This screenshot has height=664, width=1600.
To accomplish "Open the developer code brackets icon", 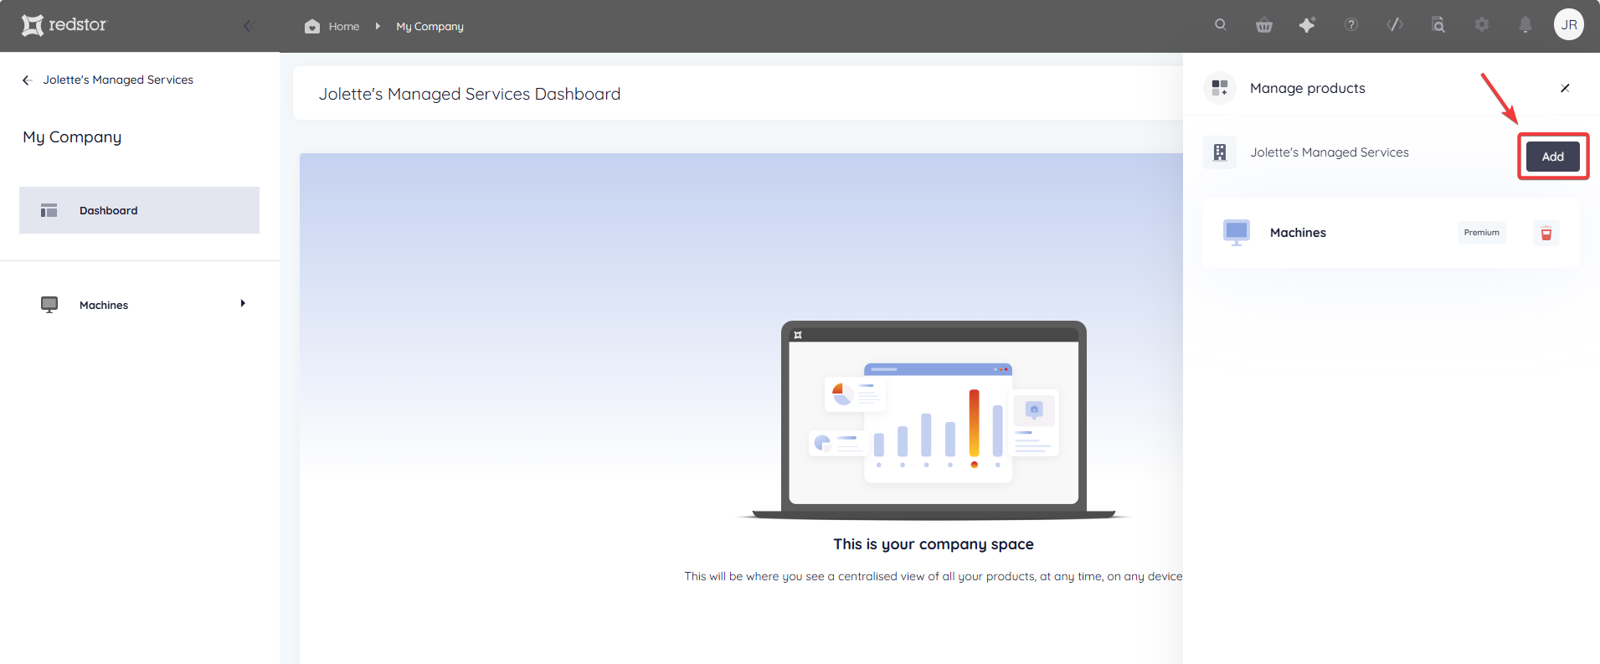I will pyautogui.click(x=1395, y=24).
